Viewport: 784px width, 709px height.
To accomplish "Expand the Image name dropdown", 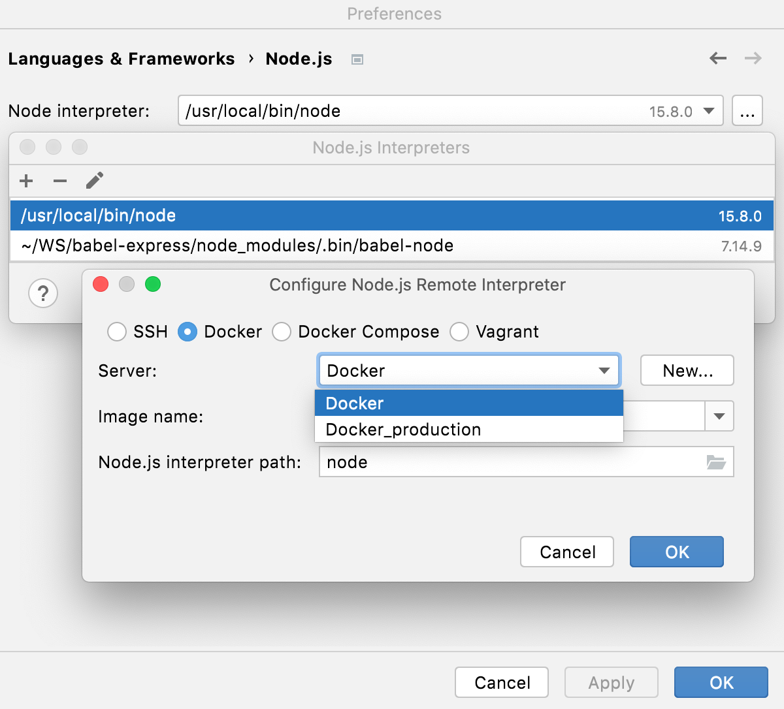I will tap(719, 416).
